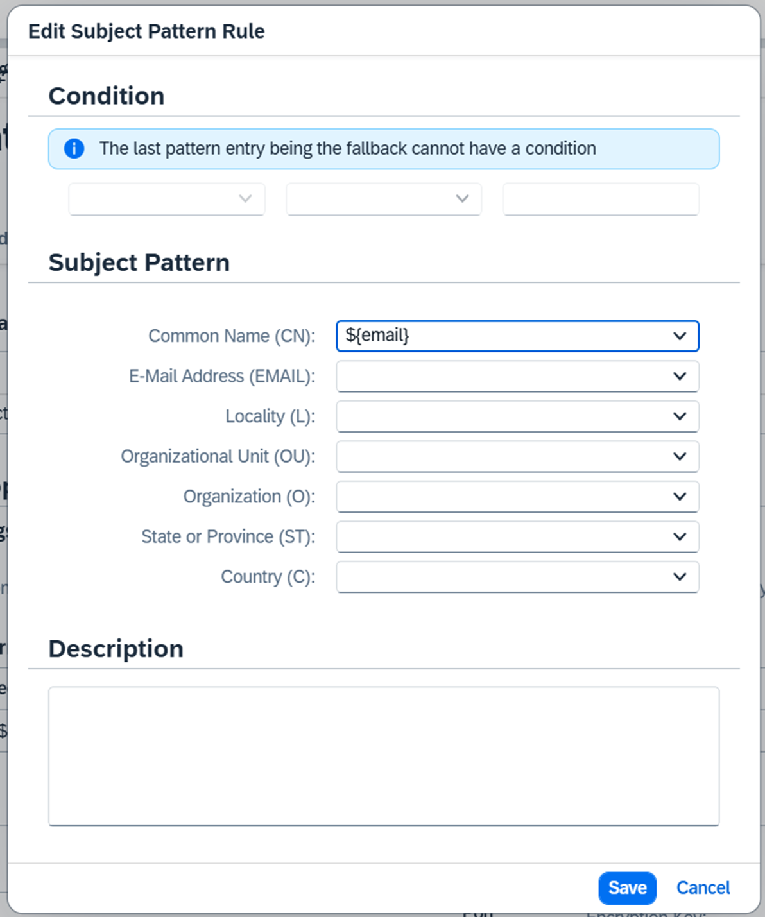Save the subject pattern rule
Viewport: 765px width, 917px height.
(x=627, y=888)
